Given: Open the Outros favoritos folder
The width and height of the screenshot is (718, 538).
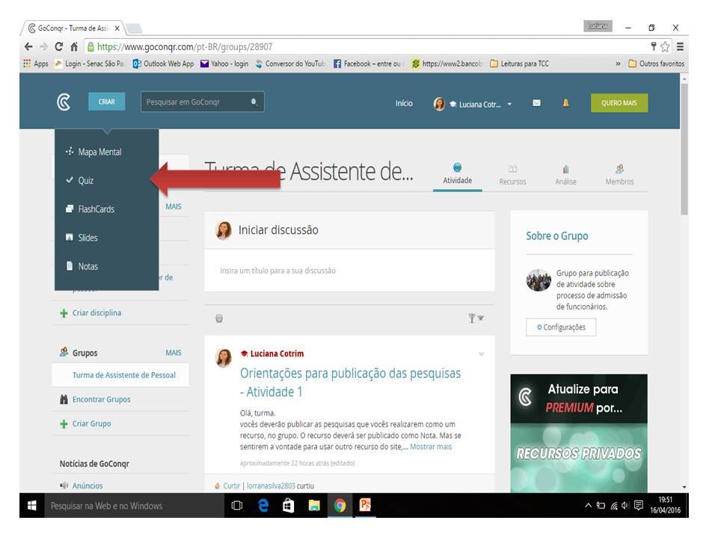Looking at the screenshot, I should 656,64.
